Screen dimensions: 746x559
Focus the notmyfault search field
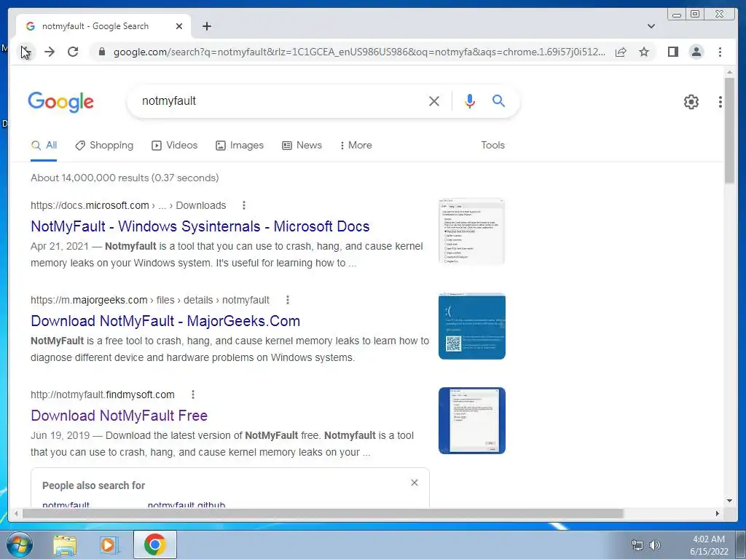pos(280,100)
